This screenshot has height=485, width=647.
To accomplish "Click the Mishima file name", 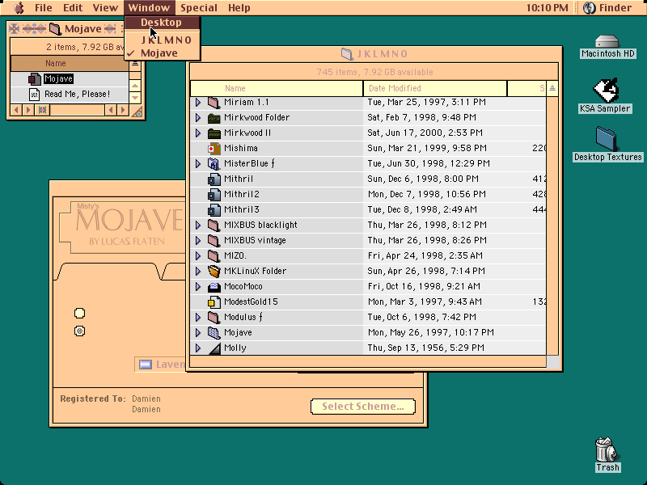I will pos(241,148).
